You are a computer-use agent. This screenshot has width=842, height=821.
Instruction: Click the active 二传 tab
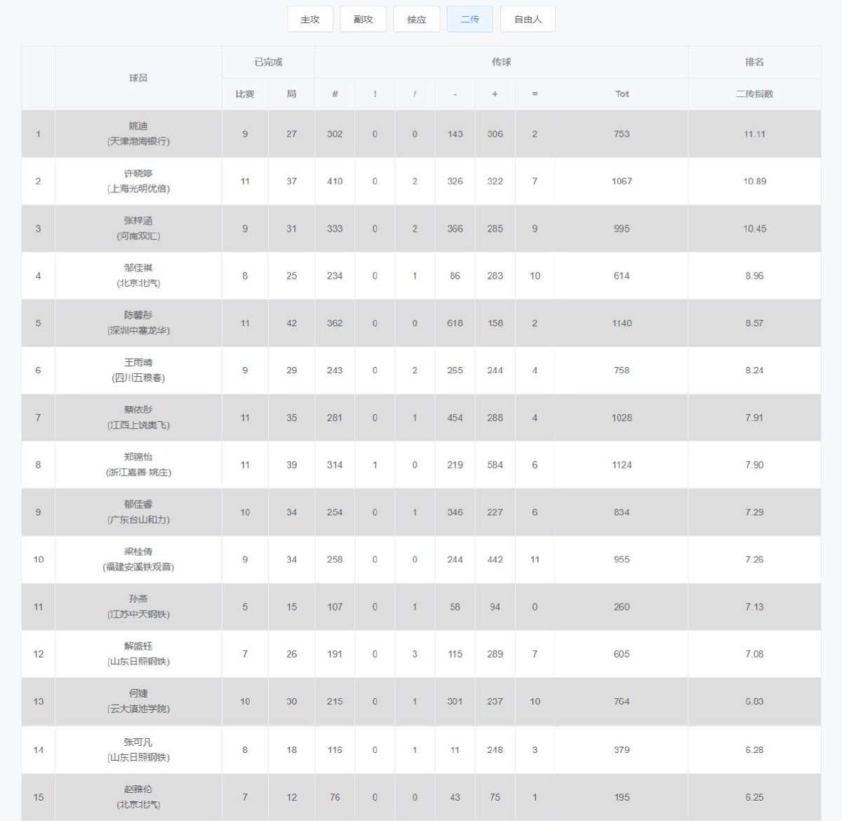tap(469, 20)
